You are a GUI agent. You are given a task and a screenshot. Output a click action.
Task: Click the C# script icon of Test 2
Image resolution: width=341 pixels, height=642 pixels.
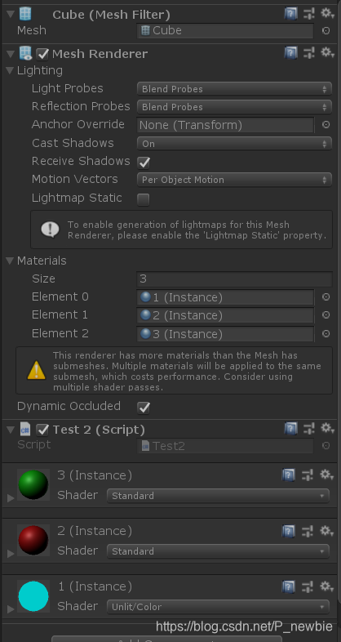coord(25,429)
